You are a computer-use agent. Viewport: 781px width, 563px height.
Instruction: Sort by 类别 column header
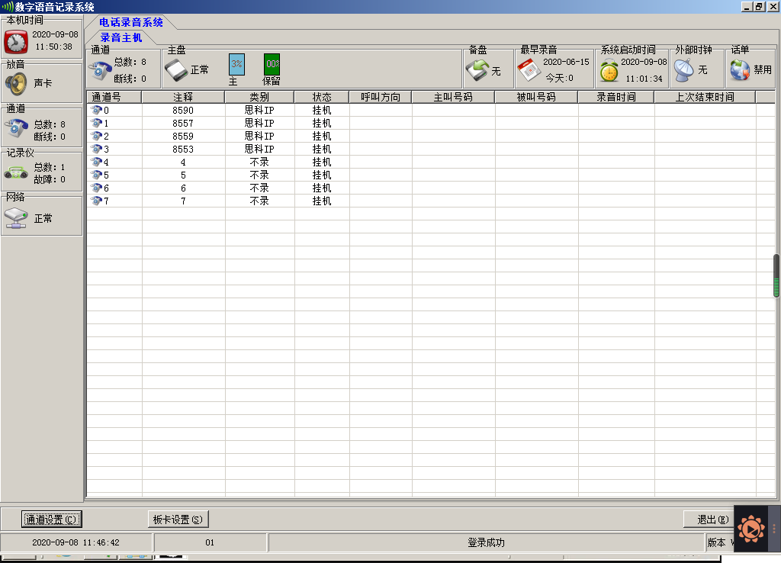point(259,97)
